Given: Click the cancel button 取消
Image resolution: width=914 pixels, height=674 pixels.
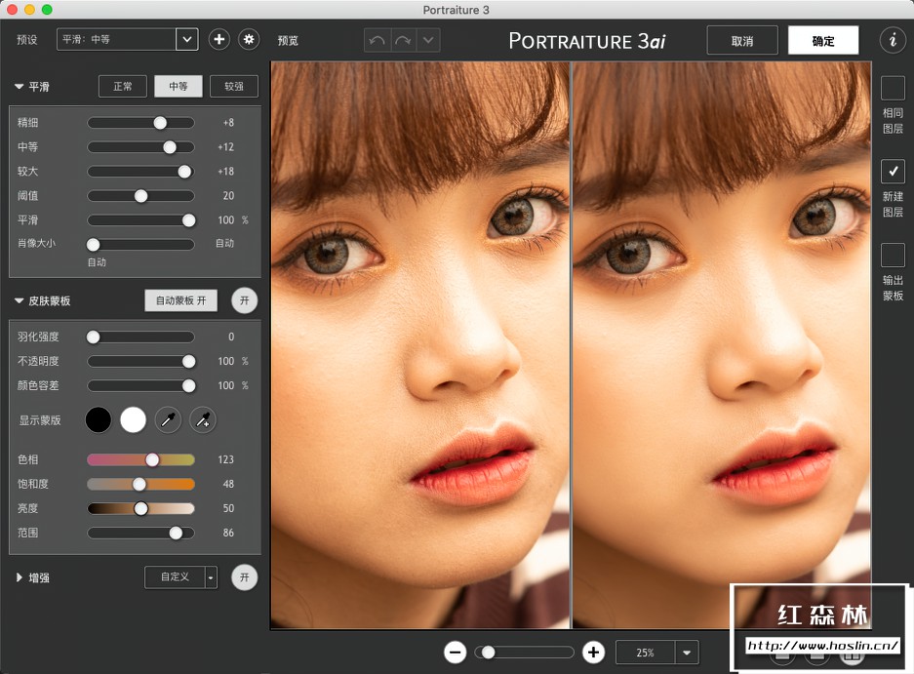Looking at the screenshot, I should point(742,41).
